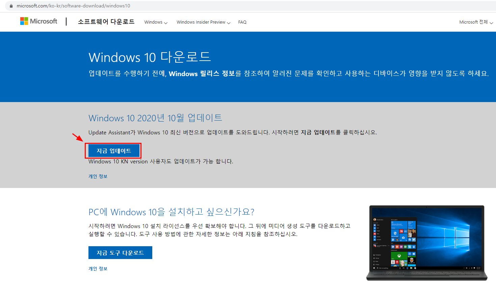Select the URL in the address bar
This screenshot has width=496, height=290.
click(x=73, y=6)
